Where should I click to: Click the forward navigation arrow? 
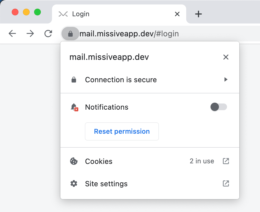pos(30,34)
